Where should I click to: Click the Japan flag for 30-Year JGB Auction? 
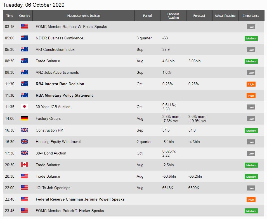pyautogui.click(x=24, y=106)
